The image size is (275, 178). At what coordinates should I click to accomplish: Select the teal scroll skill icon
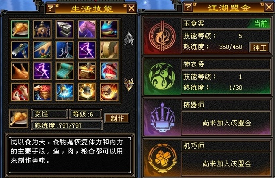[x=65, y=71]
